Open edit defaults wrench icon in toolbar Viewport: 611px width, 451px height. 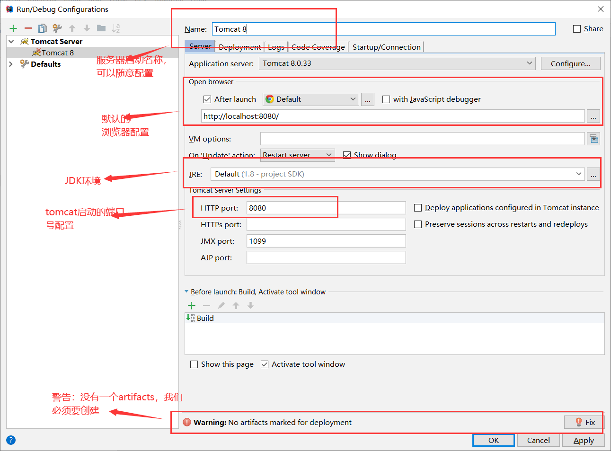(x=57, y=28)
